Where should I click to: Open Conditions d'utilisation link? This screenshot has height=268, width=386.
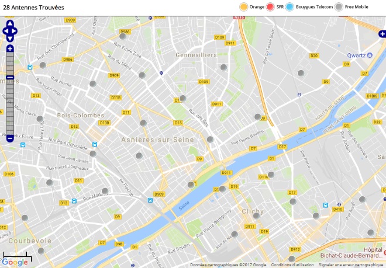pyautogui.click(x=292, y=265)
